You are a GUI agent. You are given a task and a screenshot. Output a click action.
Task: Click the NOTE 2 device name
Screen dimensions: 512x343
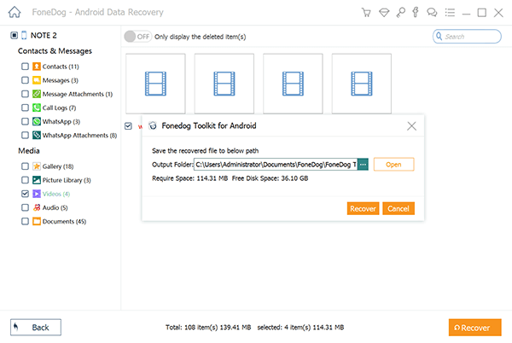coord(44,35)
